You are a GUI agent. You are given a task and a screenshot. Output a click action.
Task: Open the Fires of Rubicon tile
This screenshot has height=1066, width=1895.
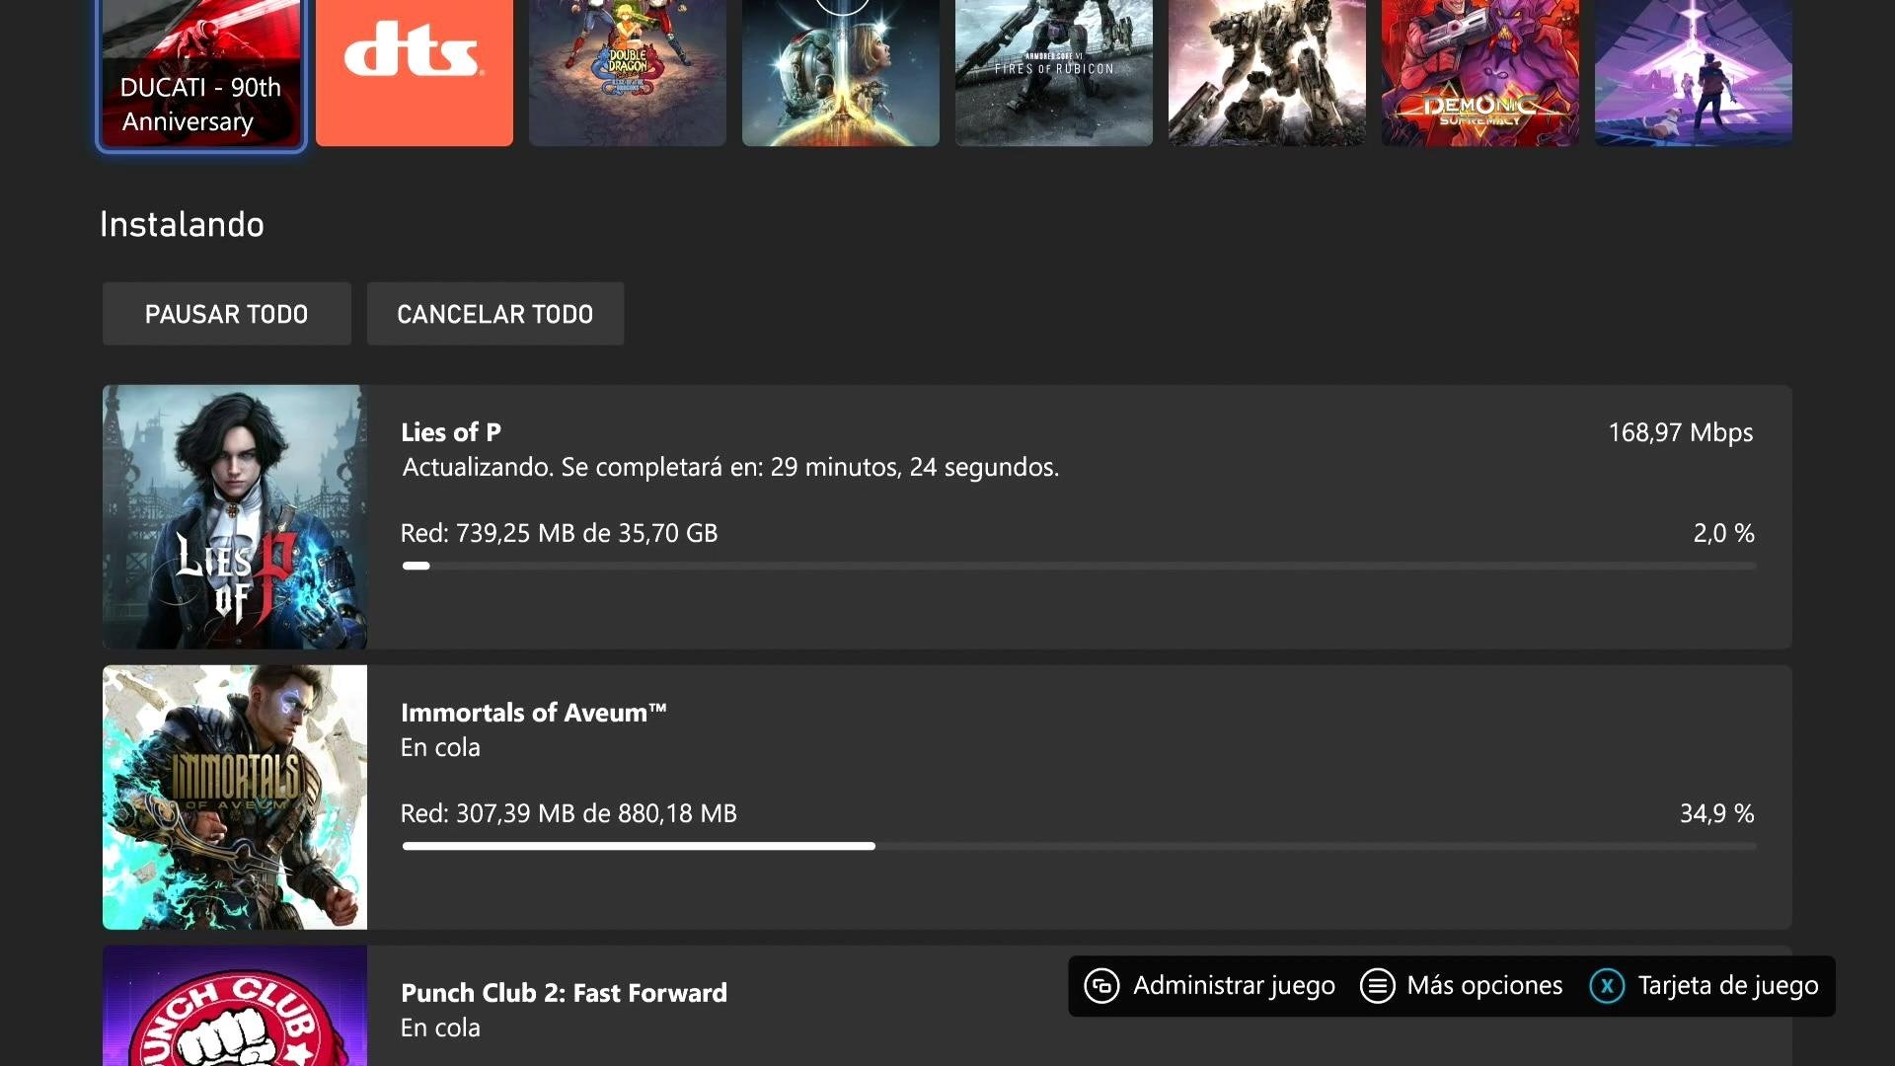click(x=1054, y=73)
